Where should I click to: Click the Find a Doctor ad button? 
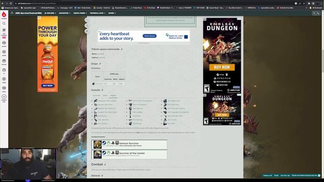[x=149, y=36]
